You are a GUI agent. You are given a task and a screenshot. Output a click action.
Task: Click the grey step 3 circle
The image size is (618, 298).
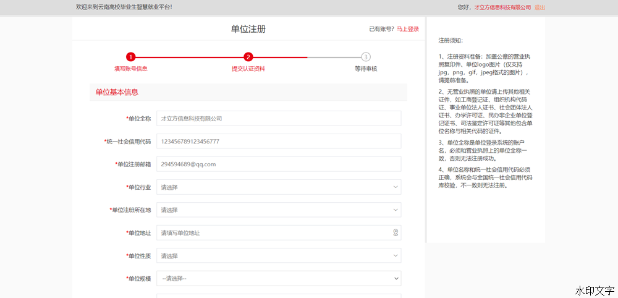[x=366, y=57]
